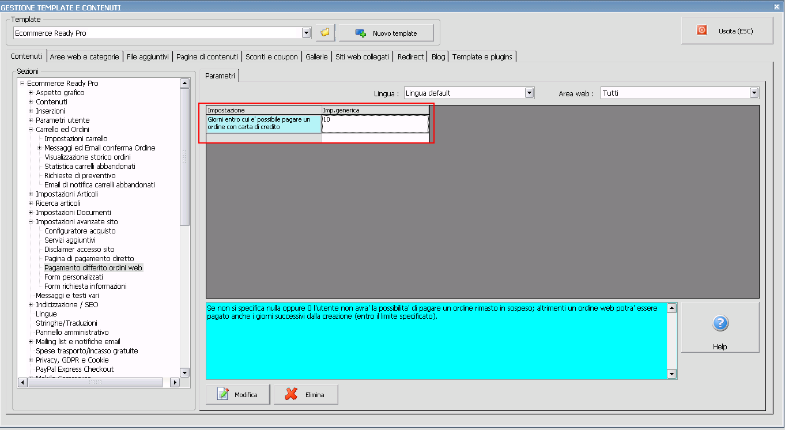Open the Gallerie tab
The height and width of the screenshot is (430, 785).
coord(316,56)
